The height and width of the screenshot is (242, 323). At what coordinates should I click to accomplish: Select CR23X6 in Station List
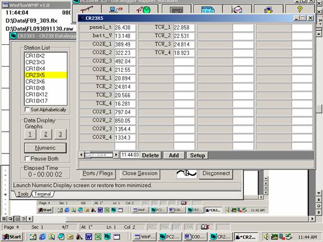pos(46,81)
